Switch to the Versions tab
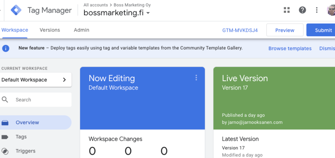 coord(50,30)
